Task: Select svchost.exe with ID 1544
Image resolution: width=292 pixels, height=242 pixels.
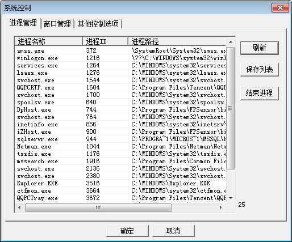Action: pos(120,80)
